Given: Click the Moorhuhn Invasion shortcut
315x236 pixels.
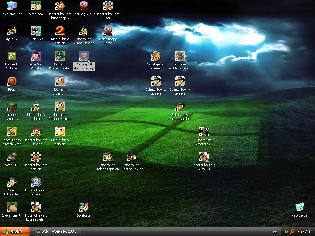Looking at the screenshot, I should (60, 81).
